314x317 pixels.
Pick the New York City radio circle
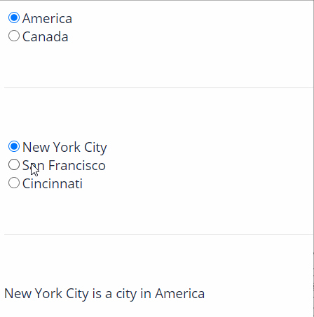coord(14,146)
